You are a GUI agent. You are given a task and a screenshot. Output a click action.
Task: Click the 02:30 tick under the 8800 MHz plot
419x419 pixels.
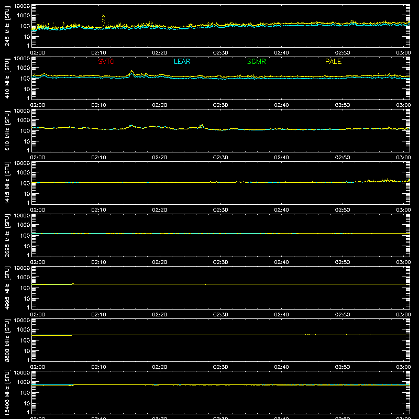(x=220, y=367)
